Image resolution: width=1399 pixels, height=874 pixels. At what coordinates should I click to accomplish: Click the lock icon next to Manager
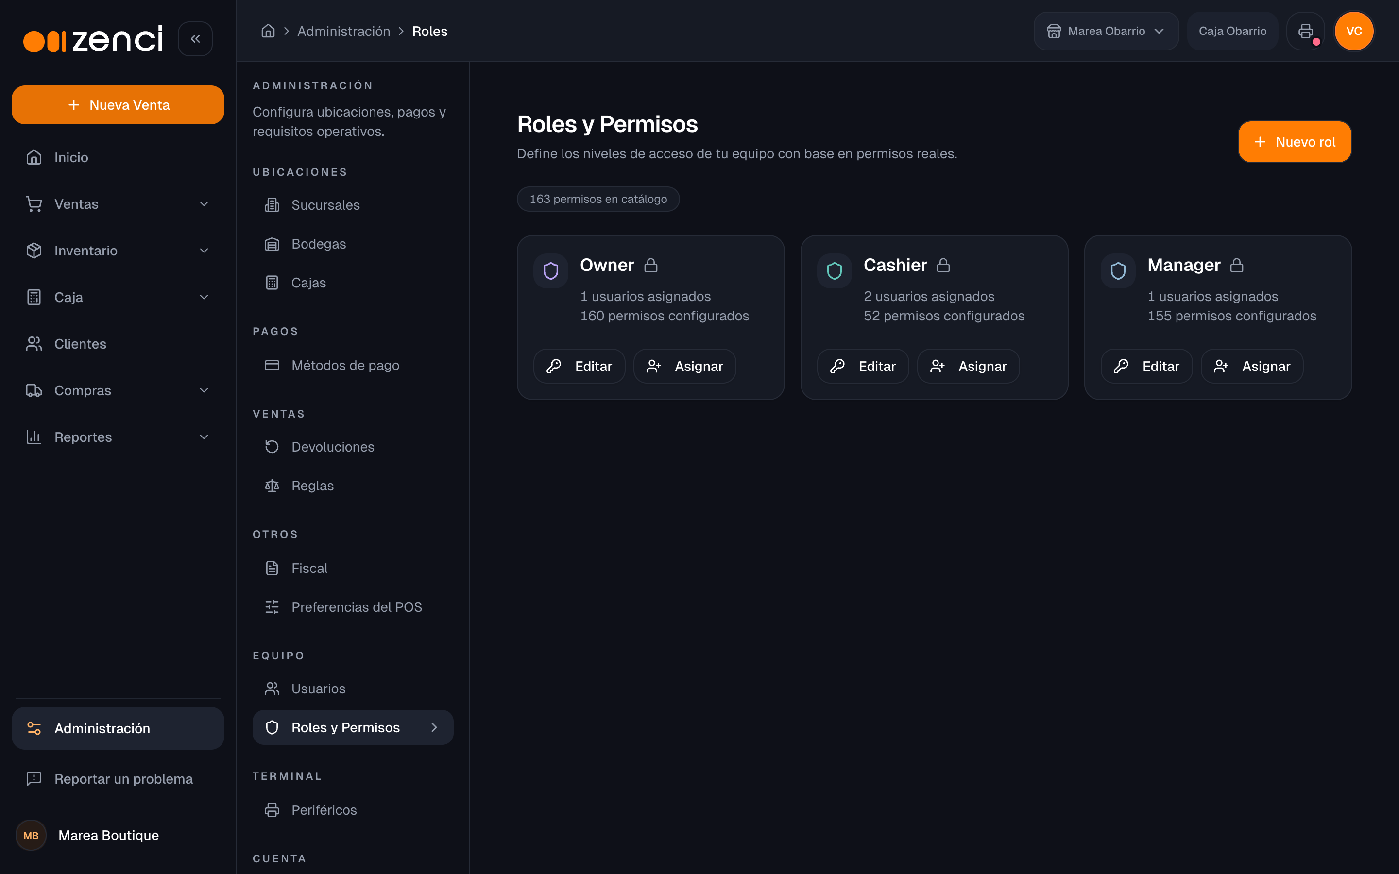1237,265
